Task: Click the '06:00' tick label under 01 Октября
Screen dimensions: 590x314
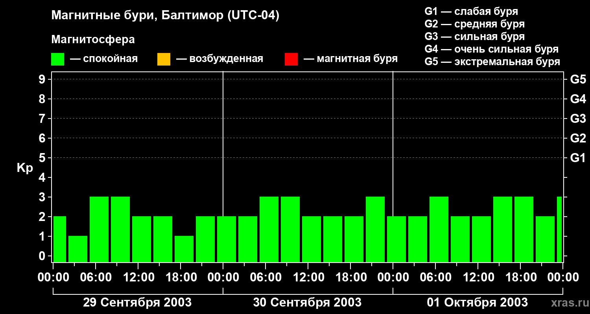Action: 435,277
